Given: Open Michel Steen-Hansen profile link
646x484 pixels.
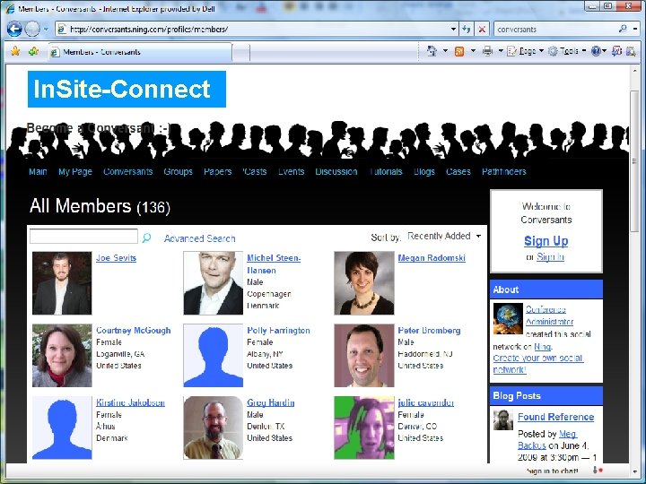Looking at the screenshot, I should (x=274, y=264).
